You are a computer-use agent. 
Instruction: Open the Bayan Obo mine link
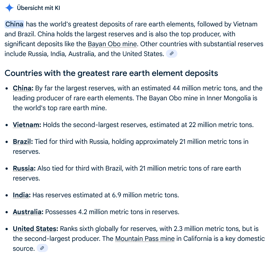click(x=112, y=44)
